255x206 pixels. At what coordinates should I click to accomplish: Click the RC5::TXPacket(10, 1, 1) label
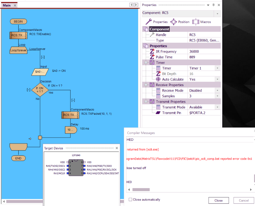97,114
